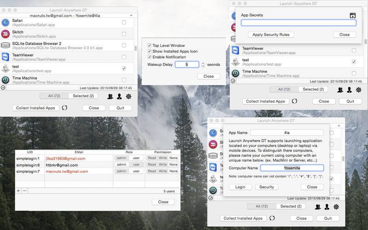
Task: Click the Safari icon in top-left window
Action: [x=6, y=23]
